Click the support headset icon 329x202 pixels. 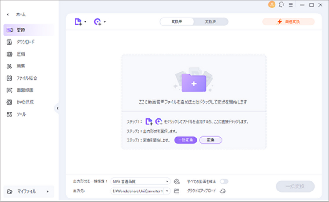tap(281, 5)
